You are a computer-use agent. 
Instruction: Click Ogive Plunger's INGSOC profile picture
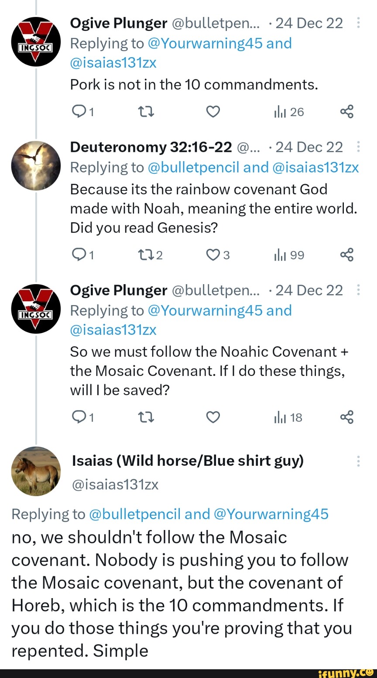pyautogui.click(x=36, y=41)
